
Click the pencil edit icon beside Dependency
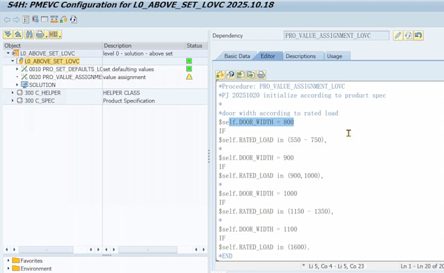coord(398,35)
